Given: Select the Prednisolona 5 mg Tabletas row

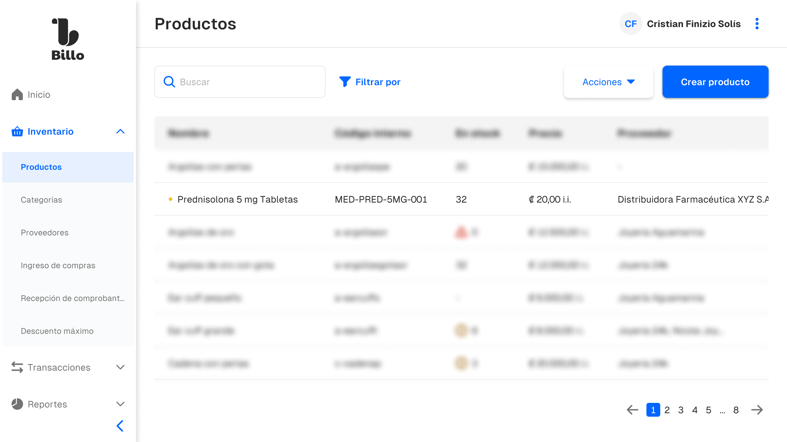Looking at the screenshot, I should pyautogui.click(x=237, y=199).
